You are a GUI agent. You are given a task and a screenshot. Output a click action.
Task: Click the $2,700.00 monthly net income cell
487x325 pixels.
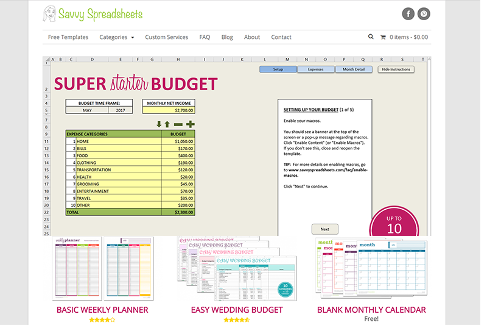169,110
